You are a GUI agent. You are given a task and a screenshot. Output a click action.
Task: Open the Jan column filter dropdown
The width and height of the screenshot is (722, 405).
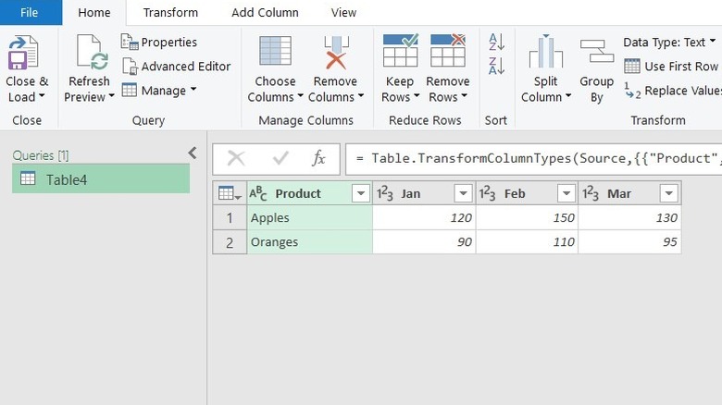463,193
